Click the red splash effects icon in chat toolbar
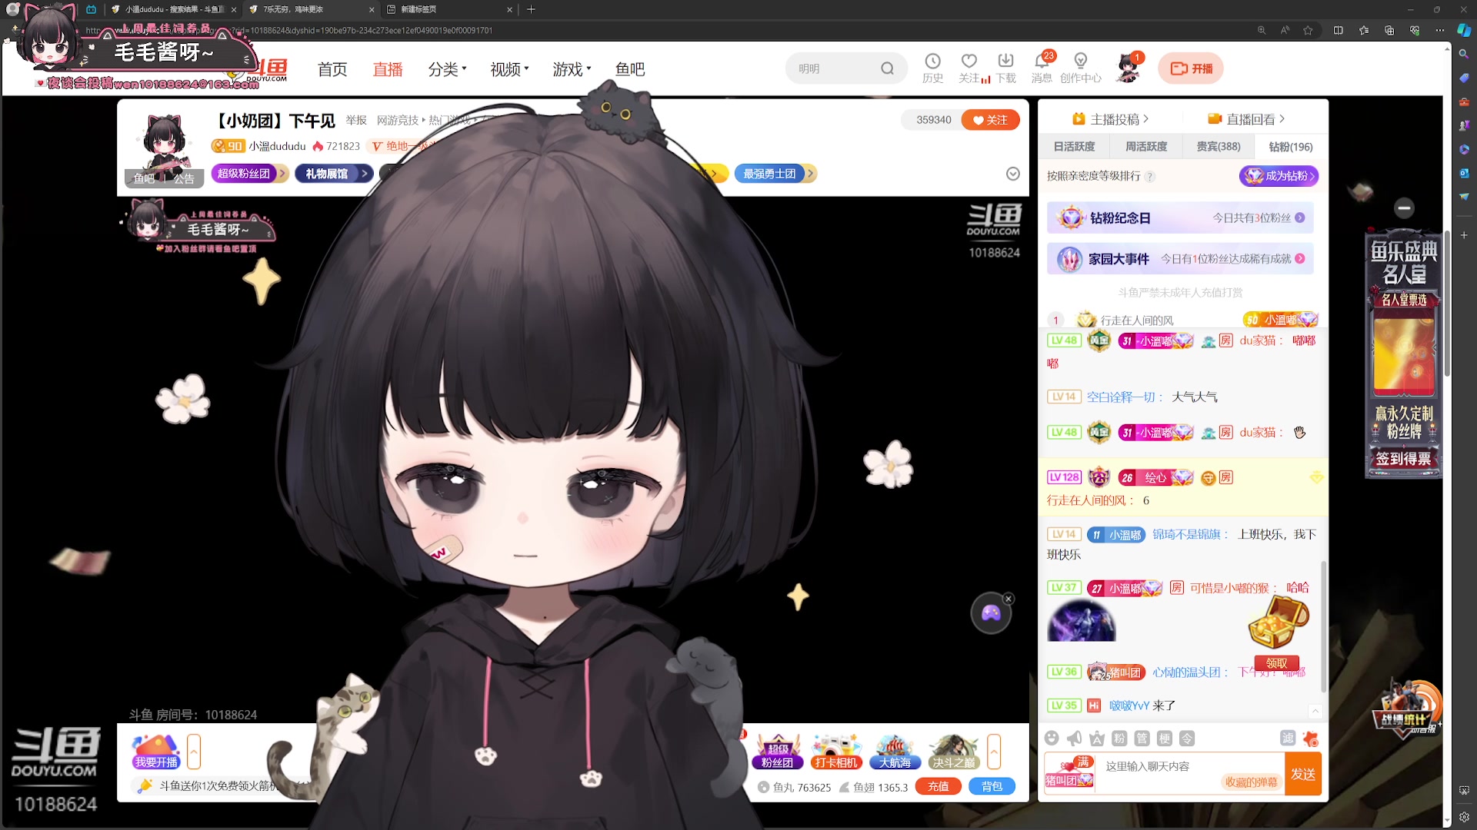Image resolution: width=1477 pixels, height=830 pixels. (1311, 739)
